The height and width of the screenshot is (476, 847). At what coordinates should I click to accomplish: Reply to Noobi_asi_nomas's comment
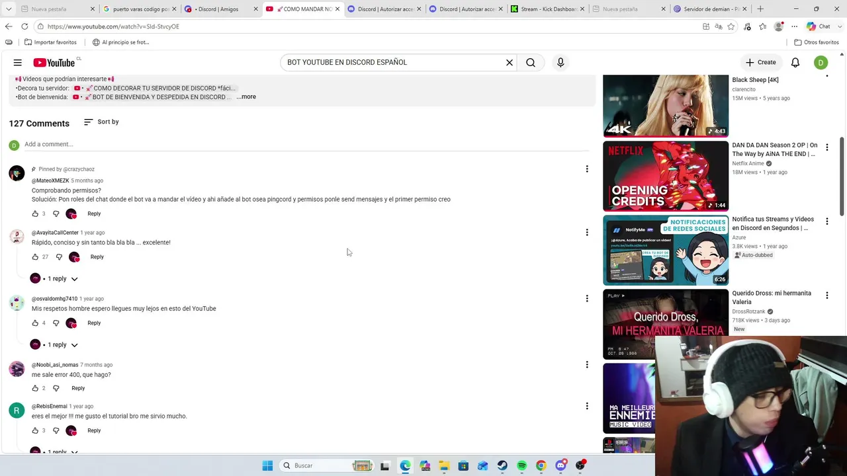[78, 388]
